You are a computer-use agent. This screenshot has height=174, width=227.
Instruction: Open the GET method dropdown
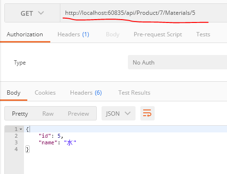(x=32, y=13)
